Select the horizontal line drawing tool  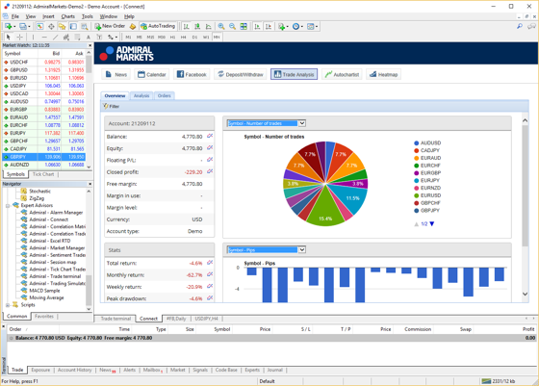tap(44, 37)
